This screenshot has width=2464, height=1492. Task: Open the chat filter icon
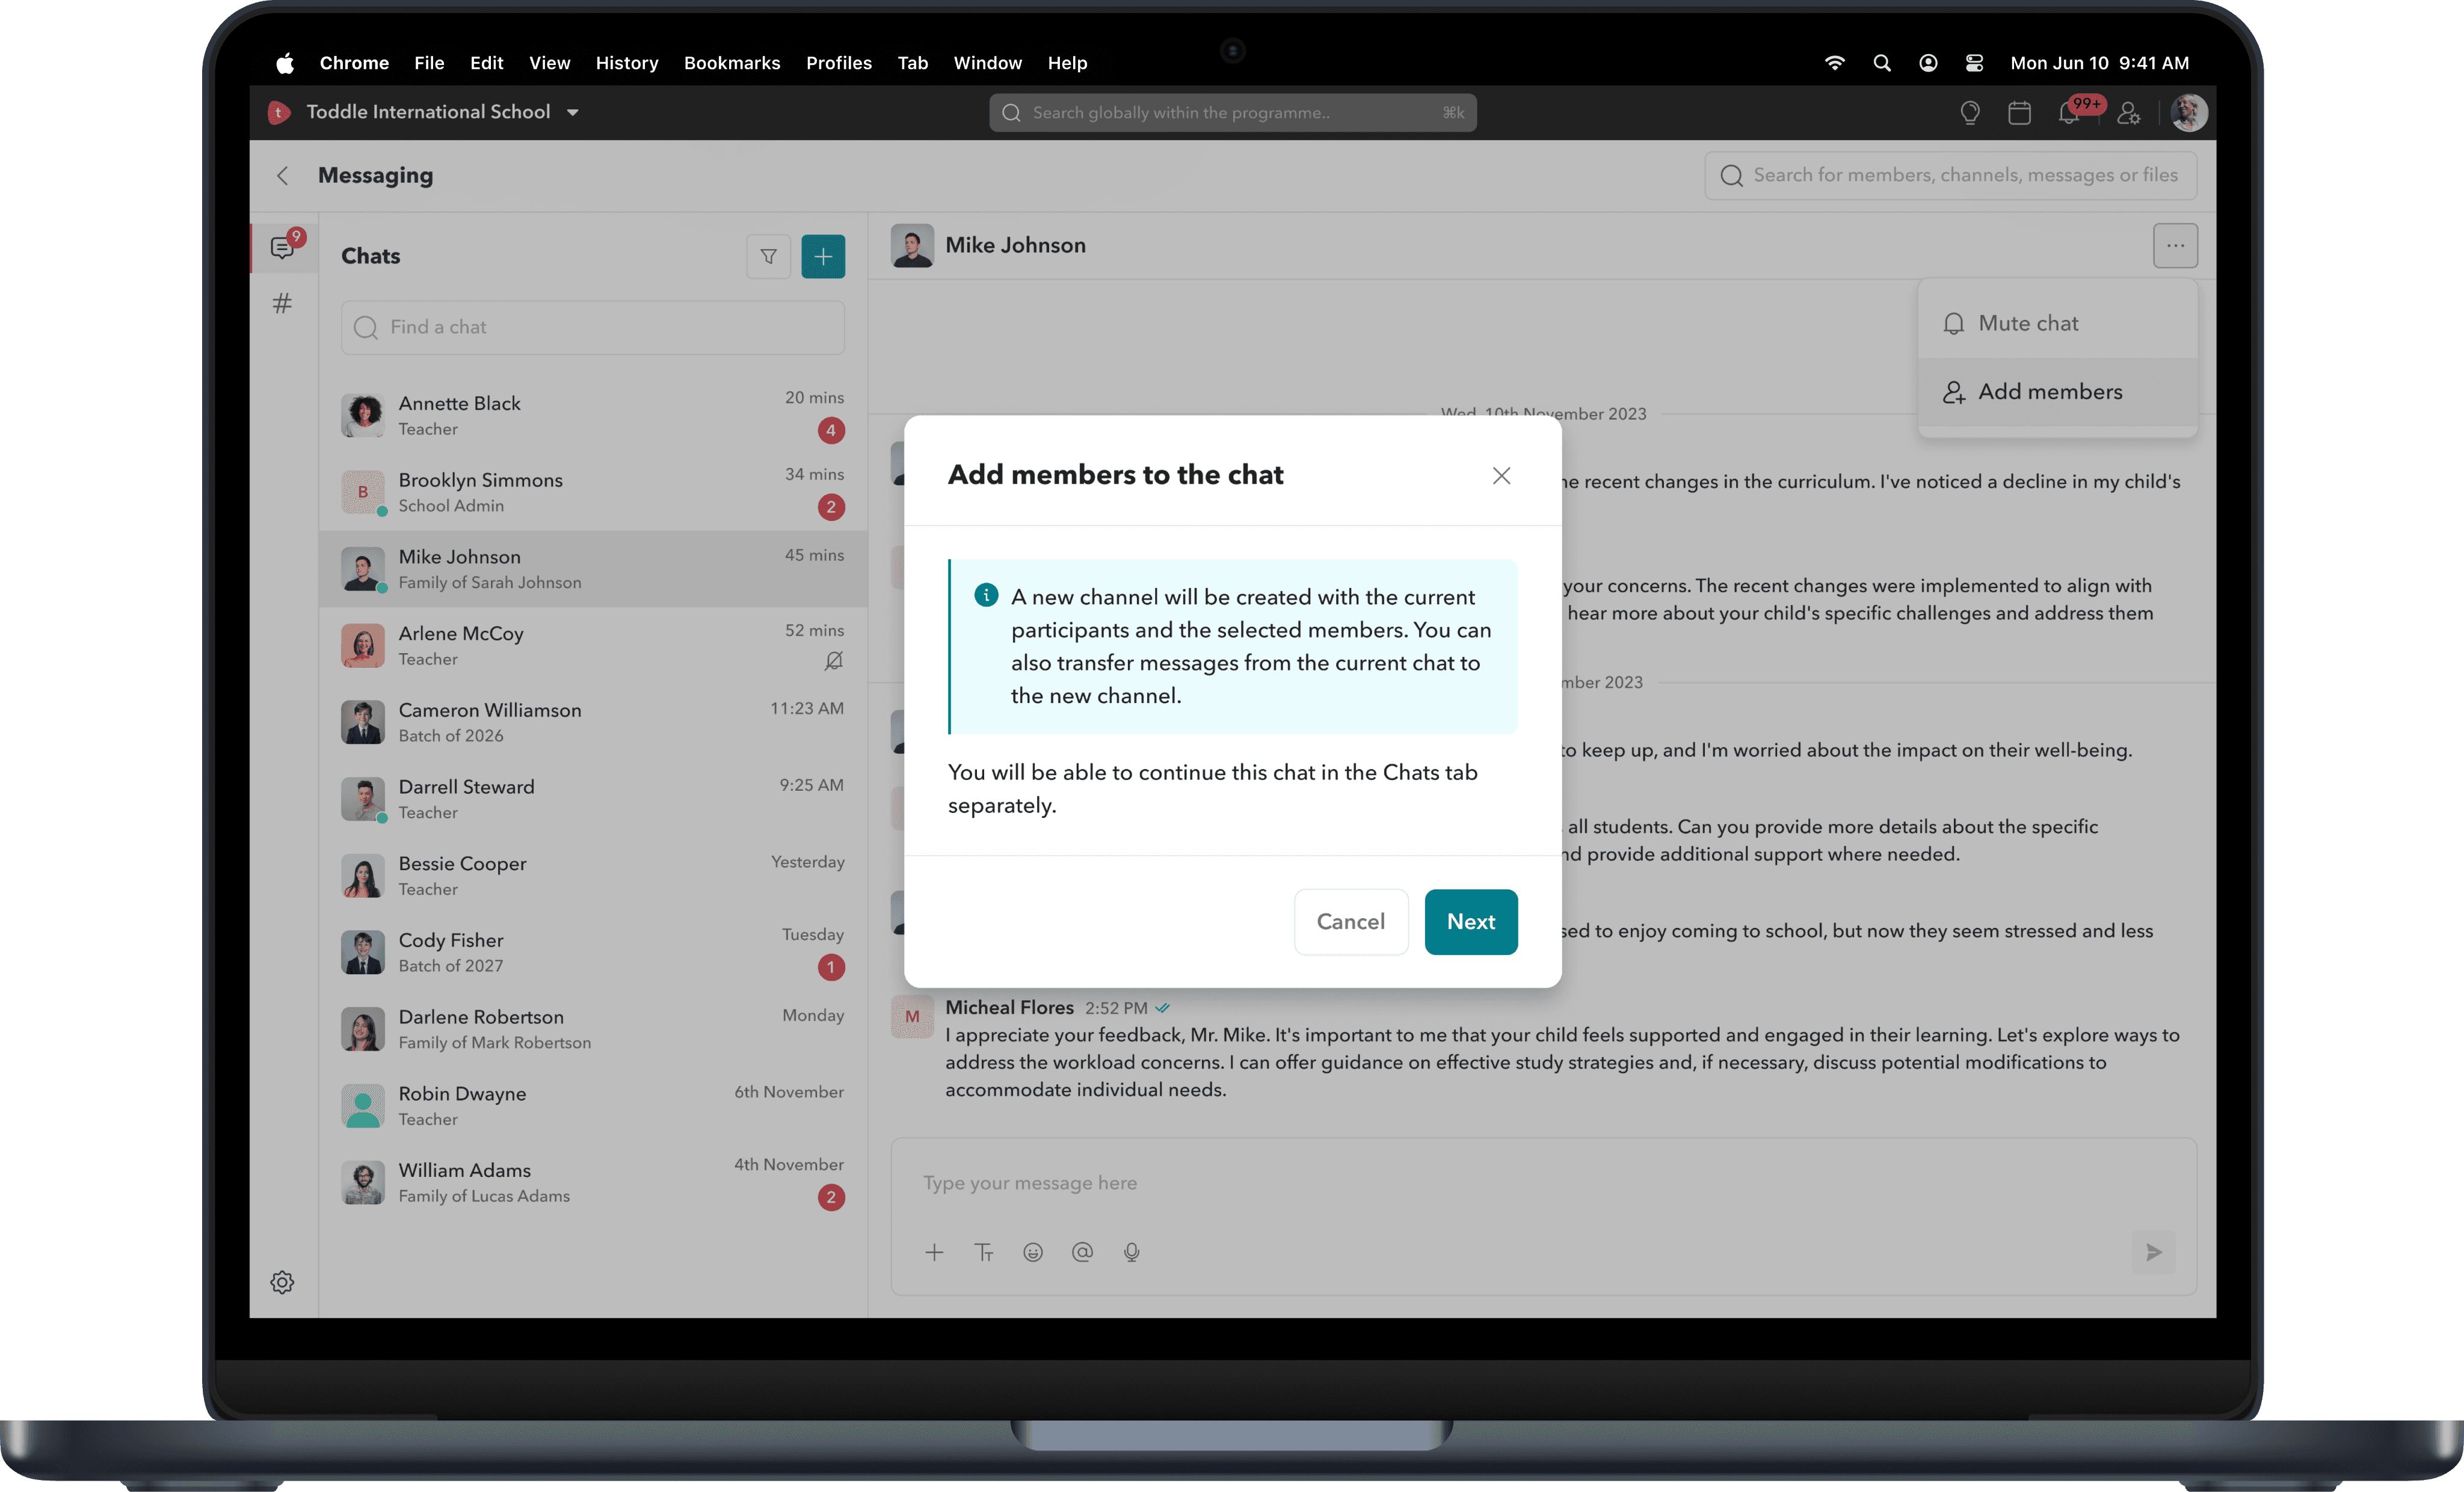pos(768,257)
